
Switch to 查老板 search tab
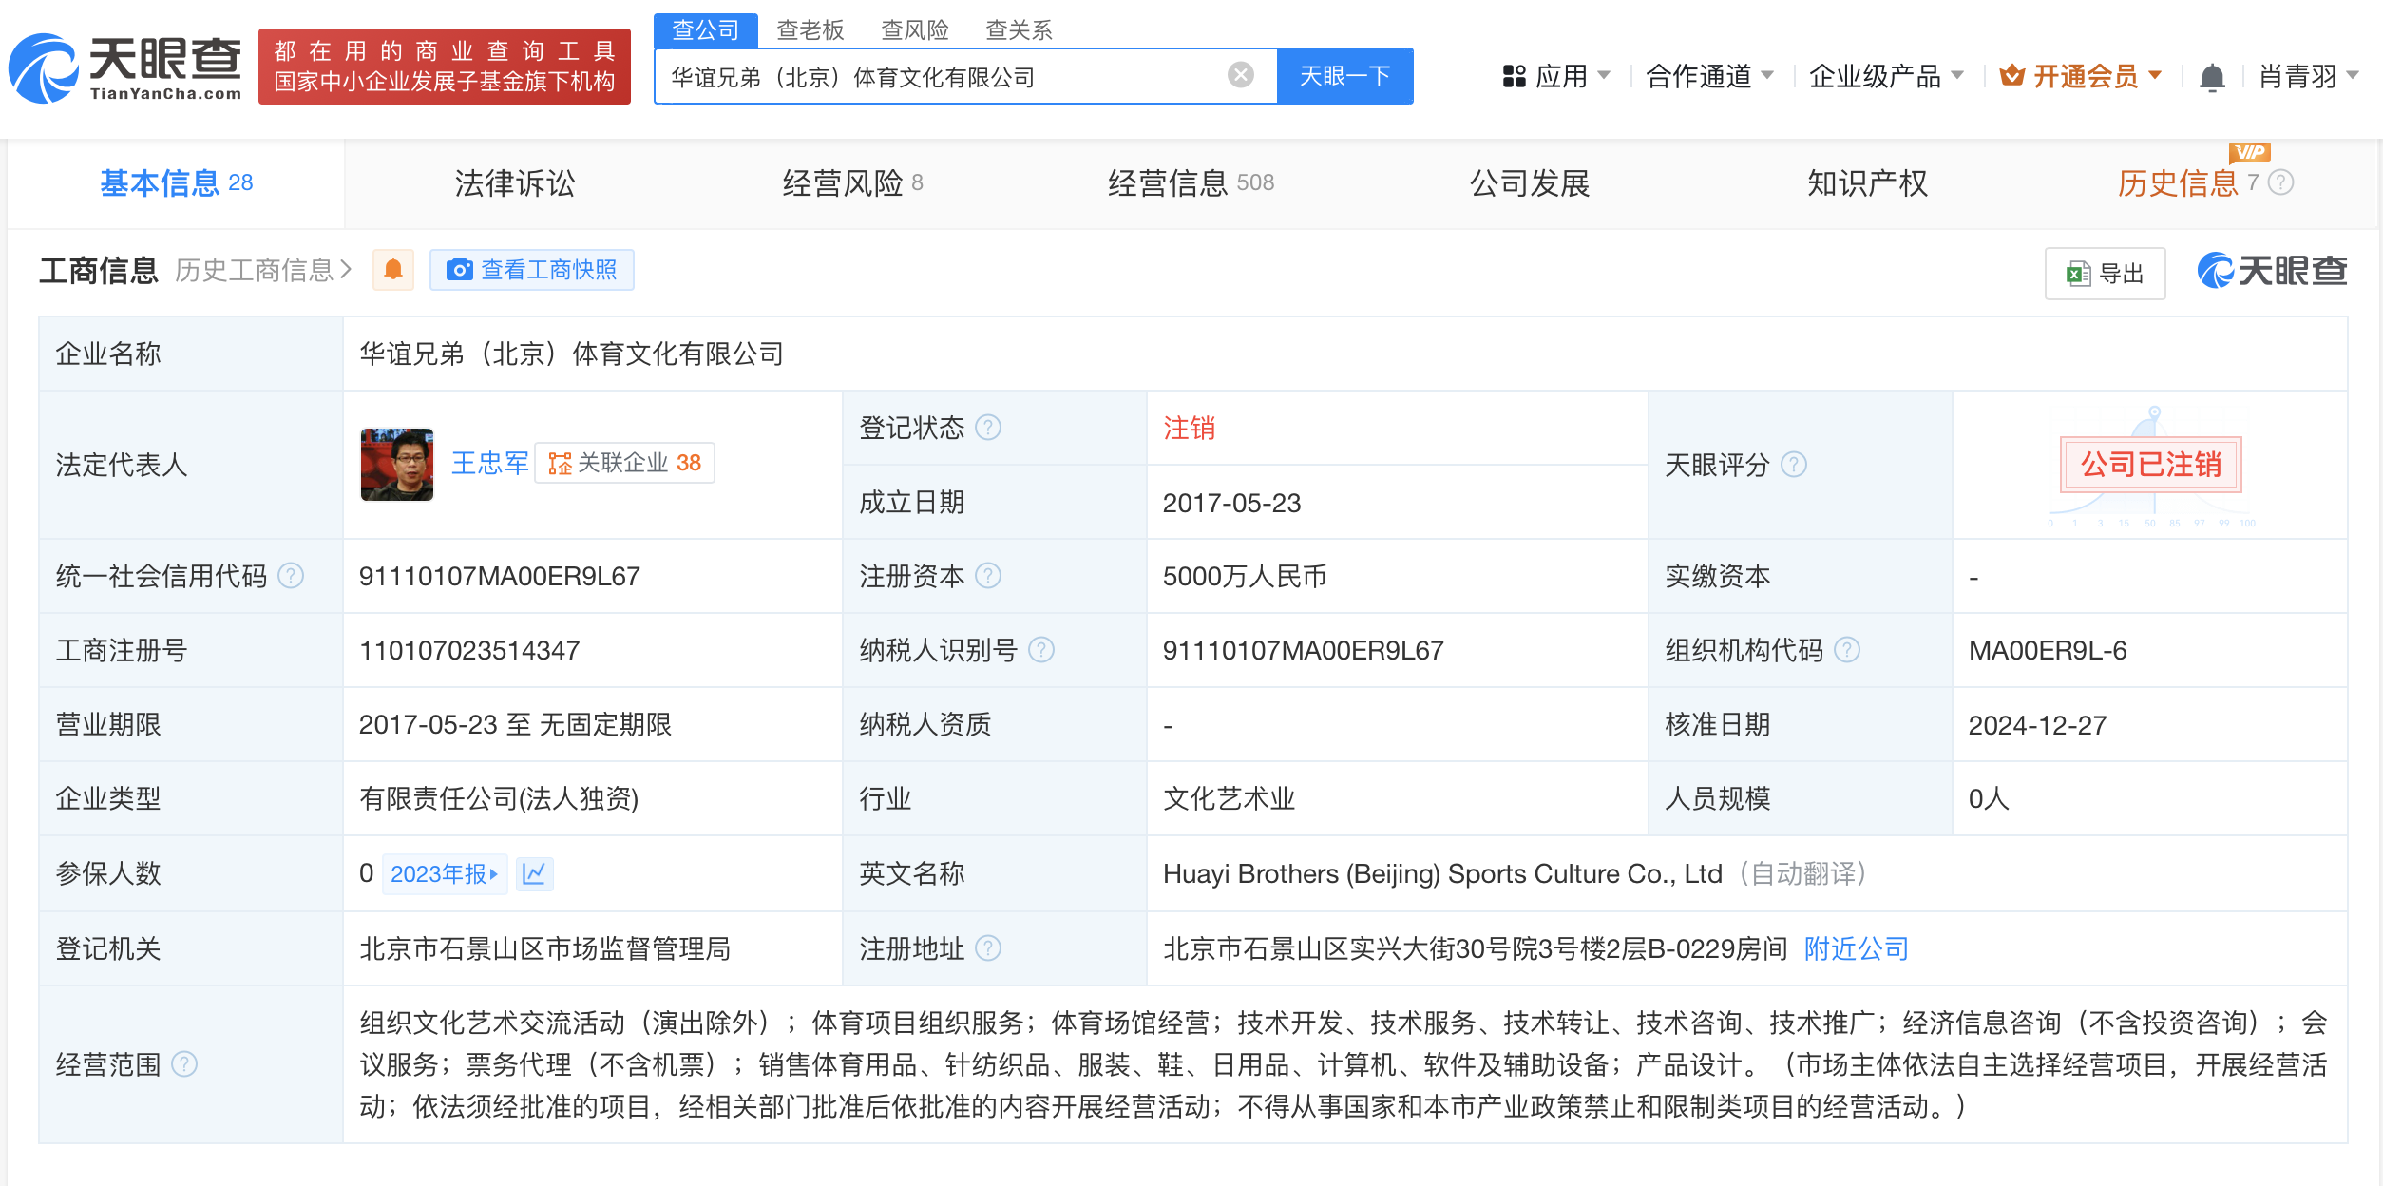tap(810, 29)
